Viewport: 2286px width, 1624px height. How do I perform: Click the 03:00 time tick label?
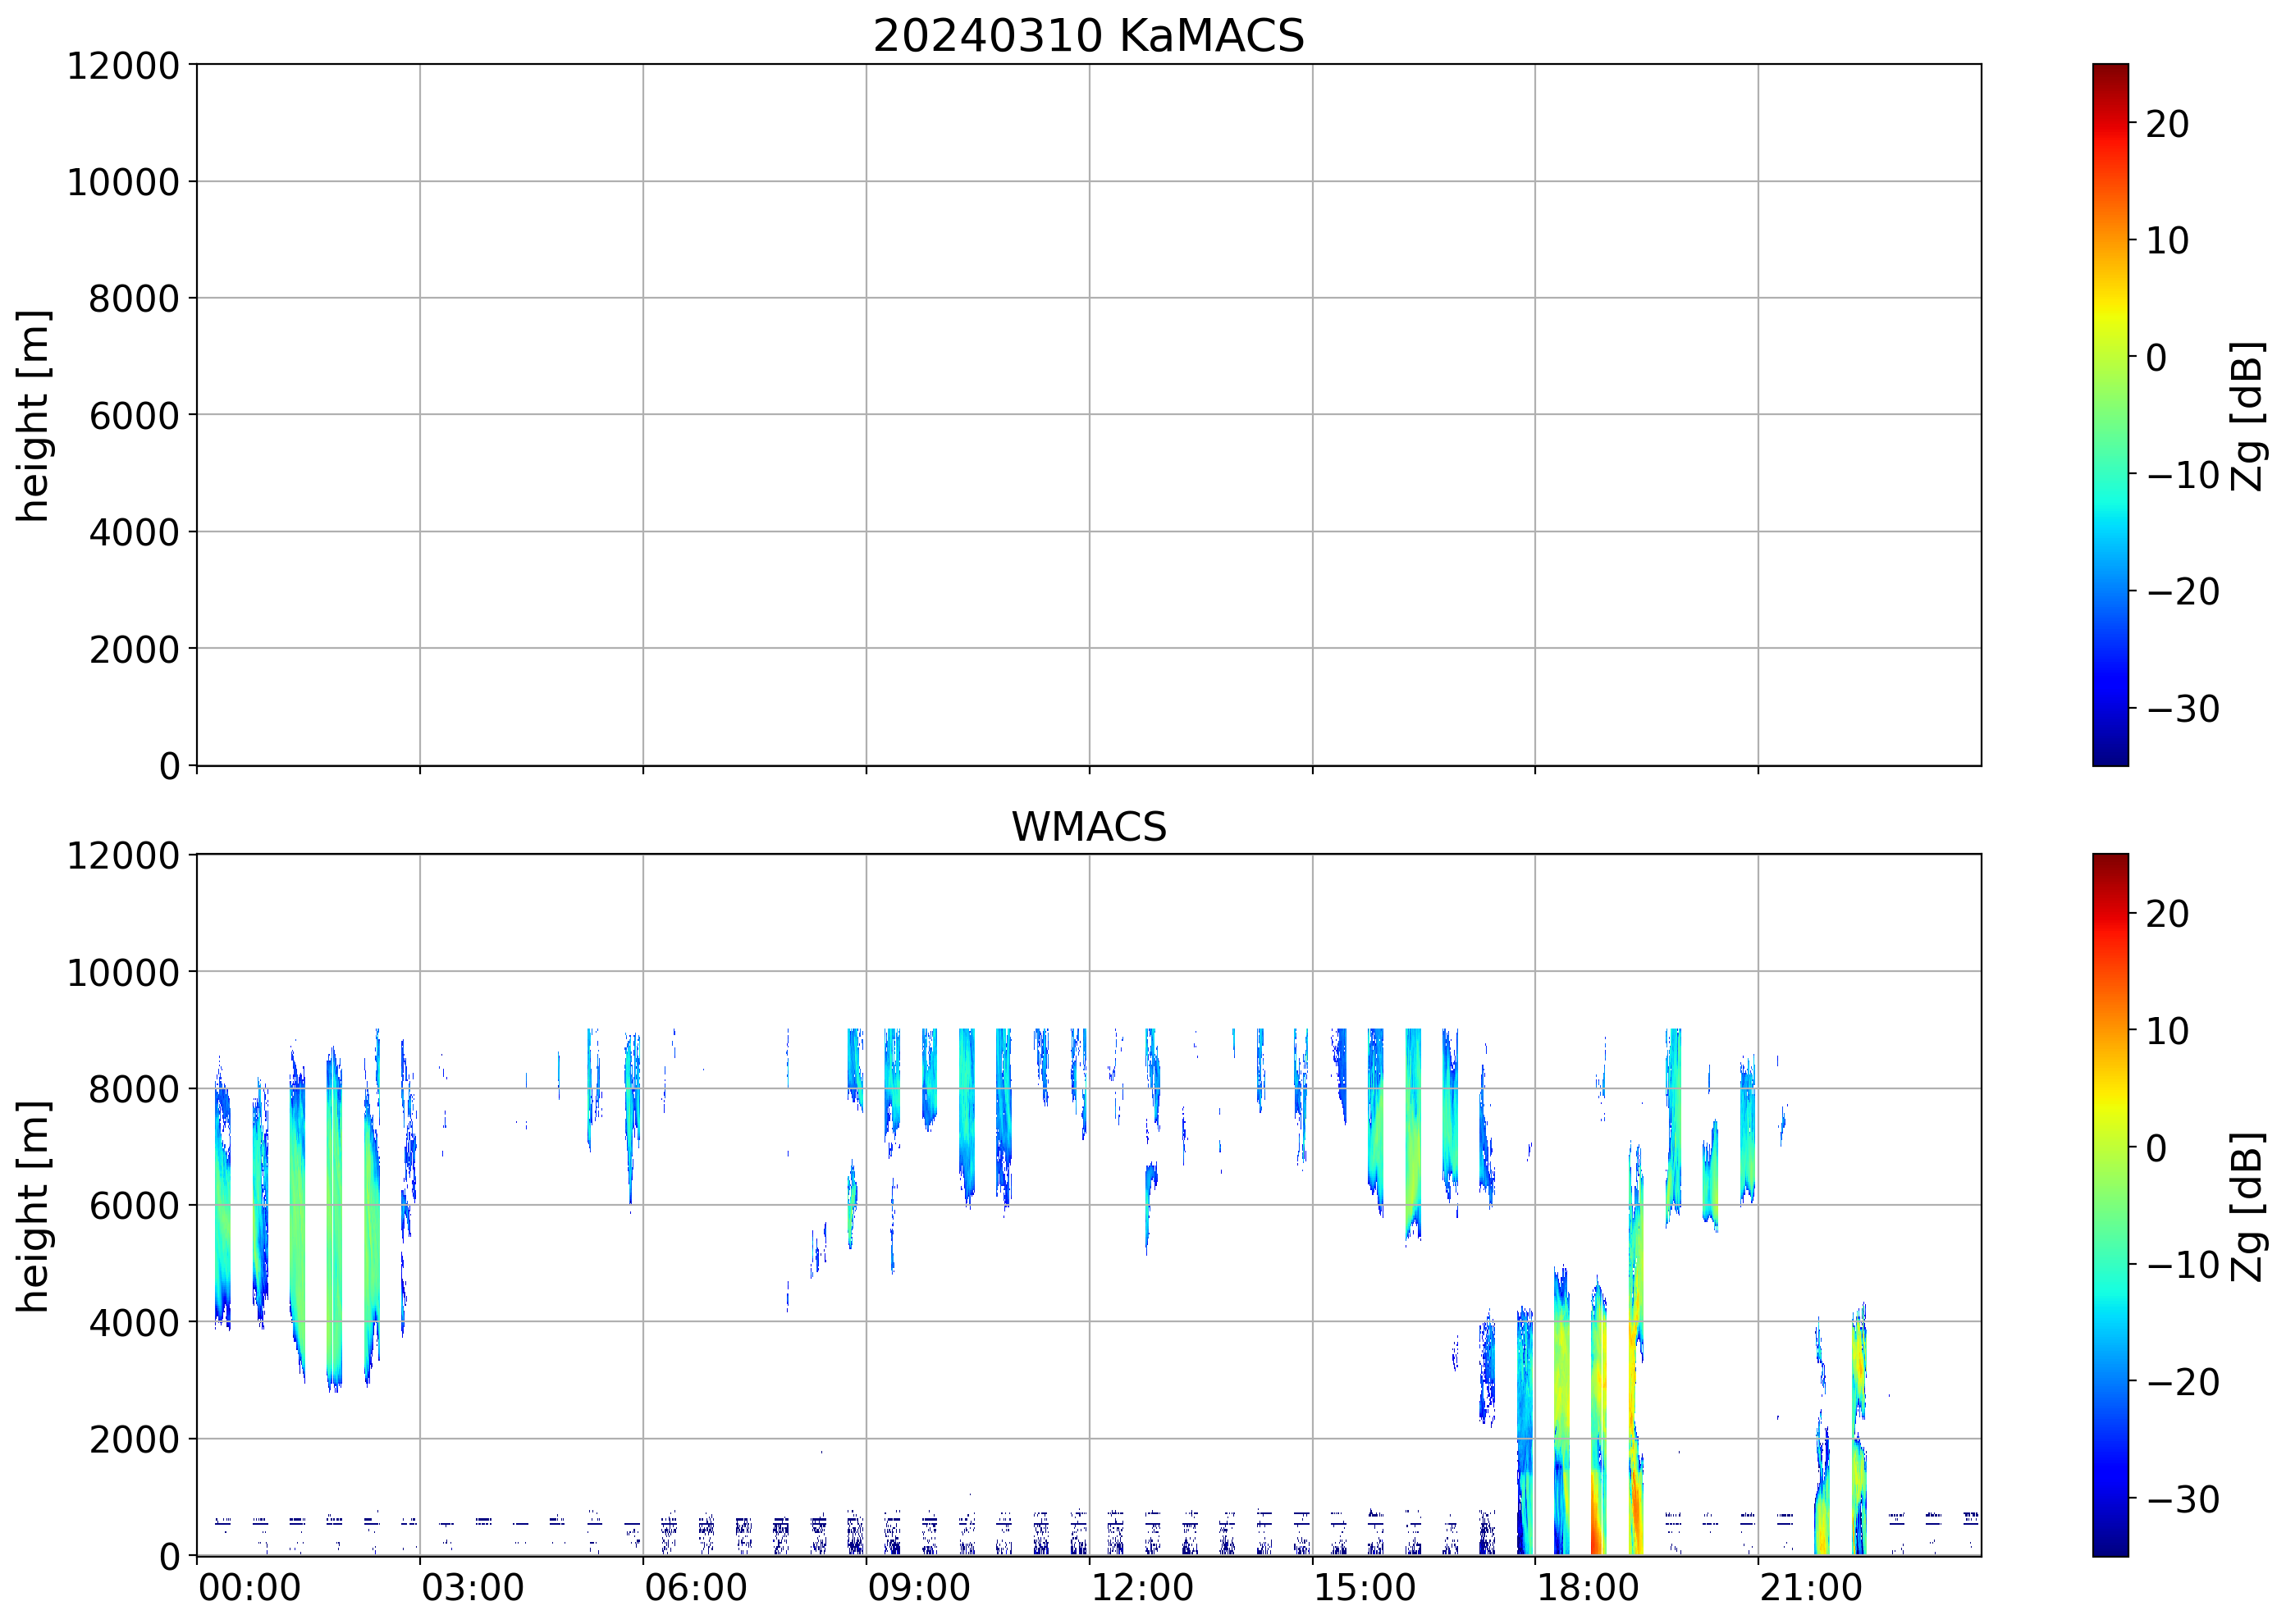[472, 1588]
